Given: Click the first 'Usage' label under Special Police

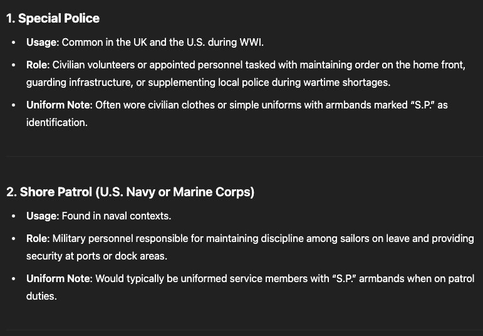Looking at the screenshot, I should coord(42,42).
